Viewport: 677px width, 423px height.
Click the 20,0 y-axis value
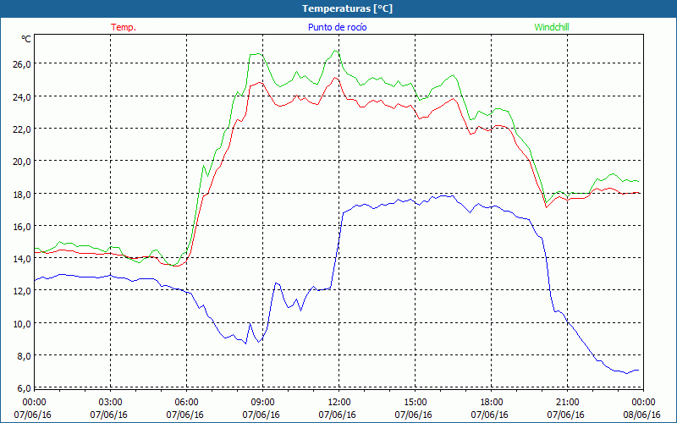point(22,162)
